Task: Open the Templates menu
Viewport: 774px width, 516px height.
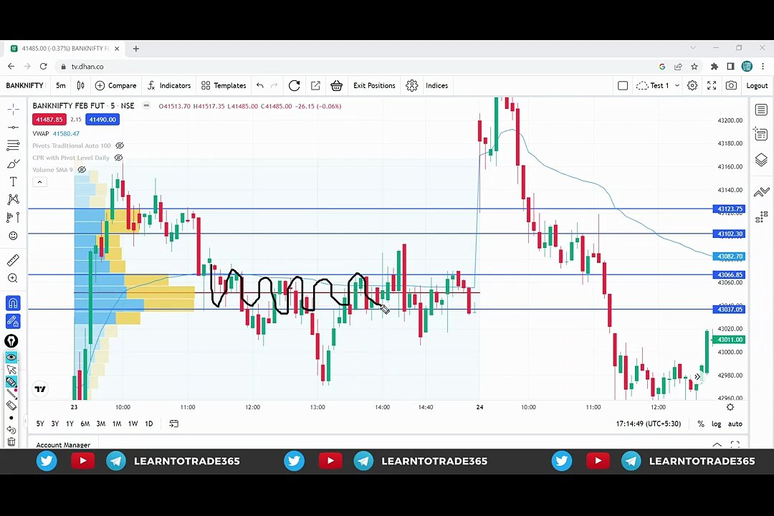Action: (x=224, y=85)
